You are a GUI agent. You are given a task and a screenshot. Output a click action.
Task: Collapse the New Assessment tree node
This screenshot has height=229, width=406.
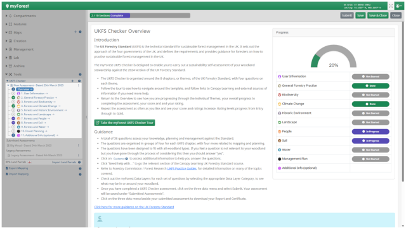[x=8, y=85]
